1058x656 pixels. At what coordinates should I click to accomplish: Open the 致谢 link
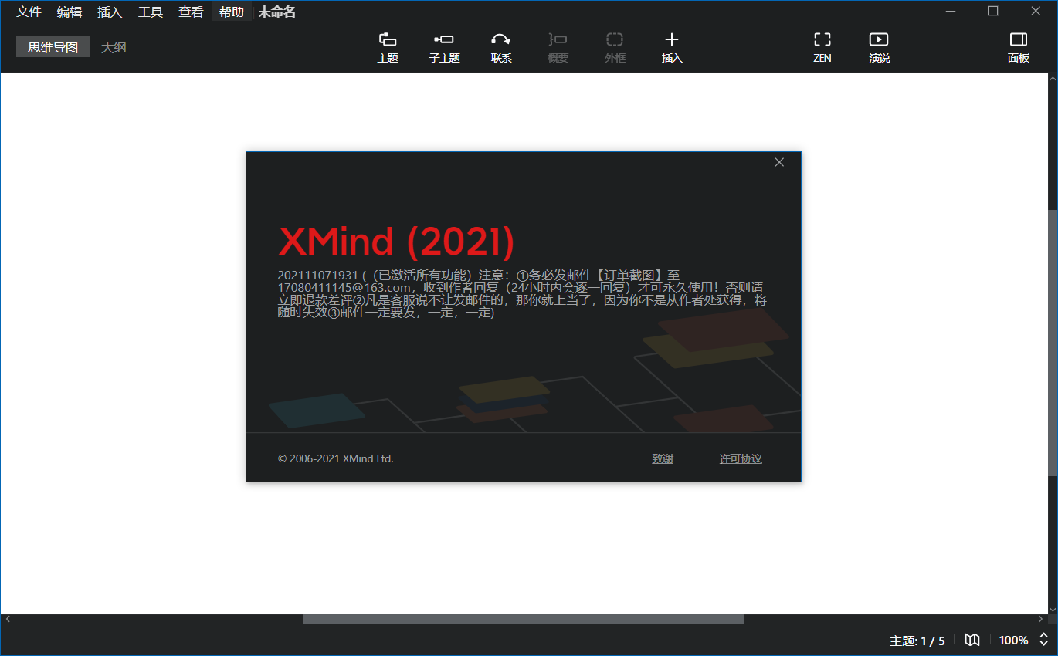pyautogui.click(x=663, y=458)
